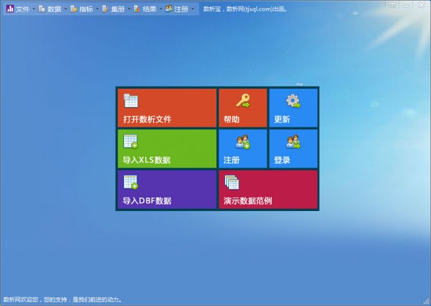
Task: Click the gear icon on 更新 tile
Action: click(x=293, y=101)
